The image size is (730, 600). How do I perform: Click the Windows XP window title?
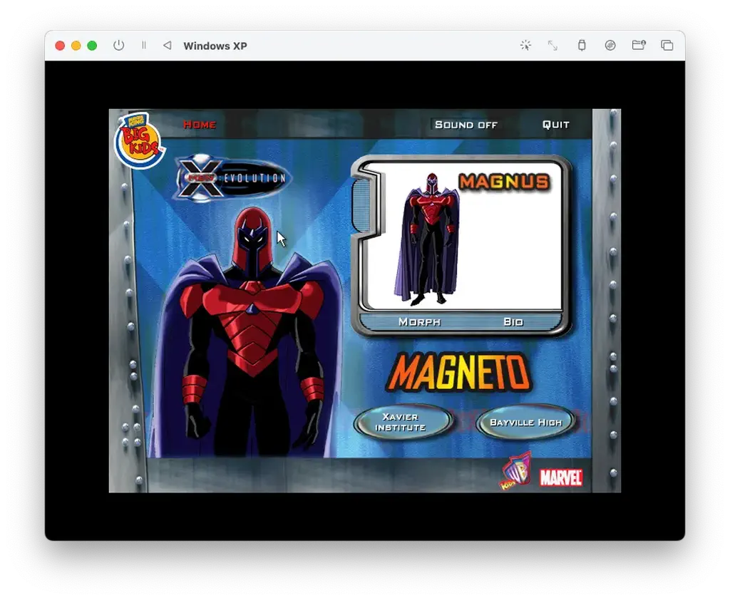[x=215, y=46]
